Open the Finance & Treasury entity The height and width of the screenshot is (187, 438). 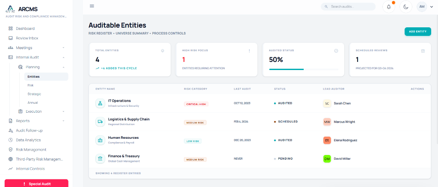124,156
